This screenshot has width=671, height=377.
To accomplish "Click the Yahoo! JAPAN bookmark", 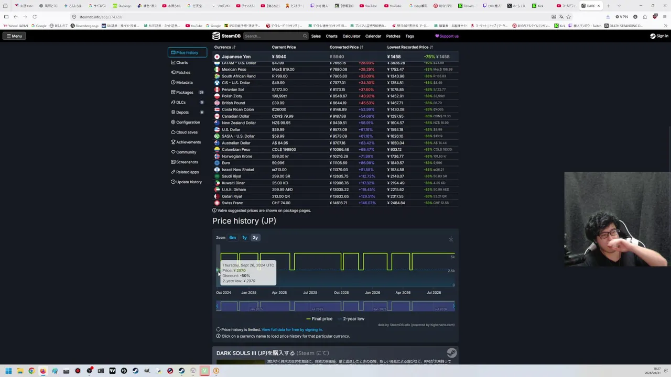I will click(17, 26).
